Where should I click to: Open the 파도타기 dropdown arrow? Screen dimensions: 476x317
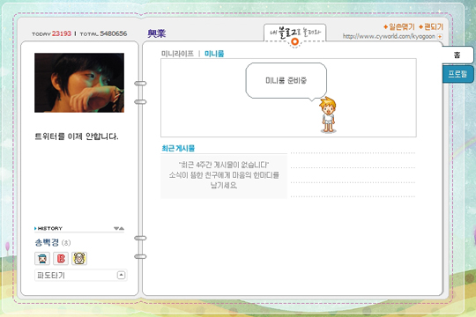(121, 275)
